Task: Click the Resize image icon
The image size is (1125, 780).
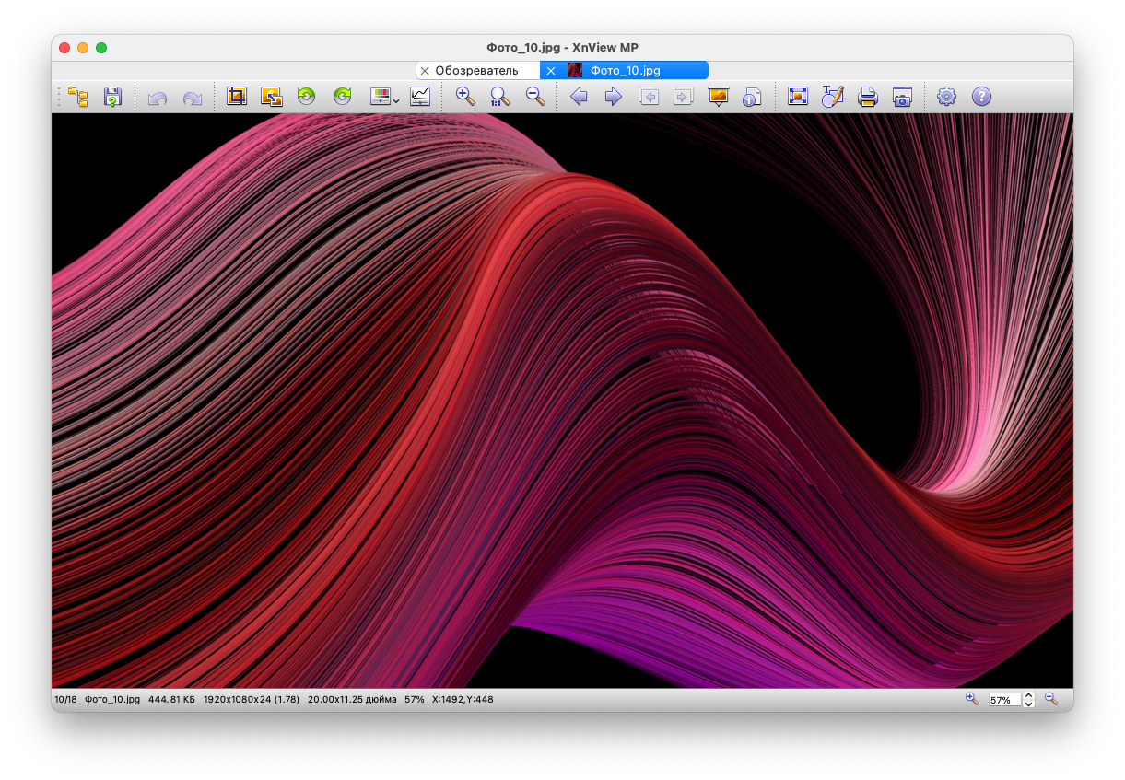Action: (x=271, y=97)
